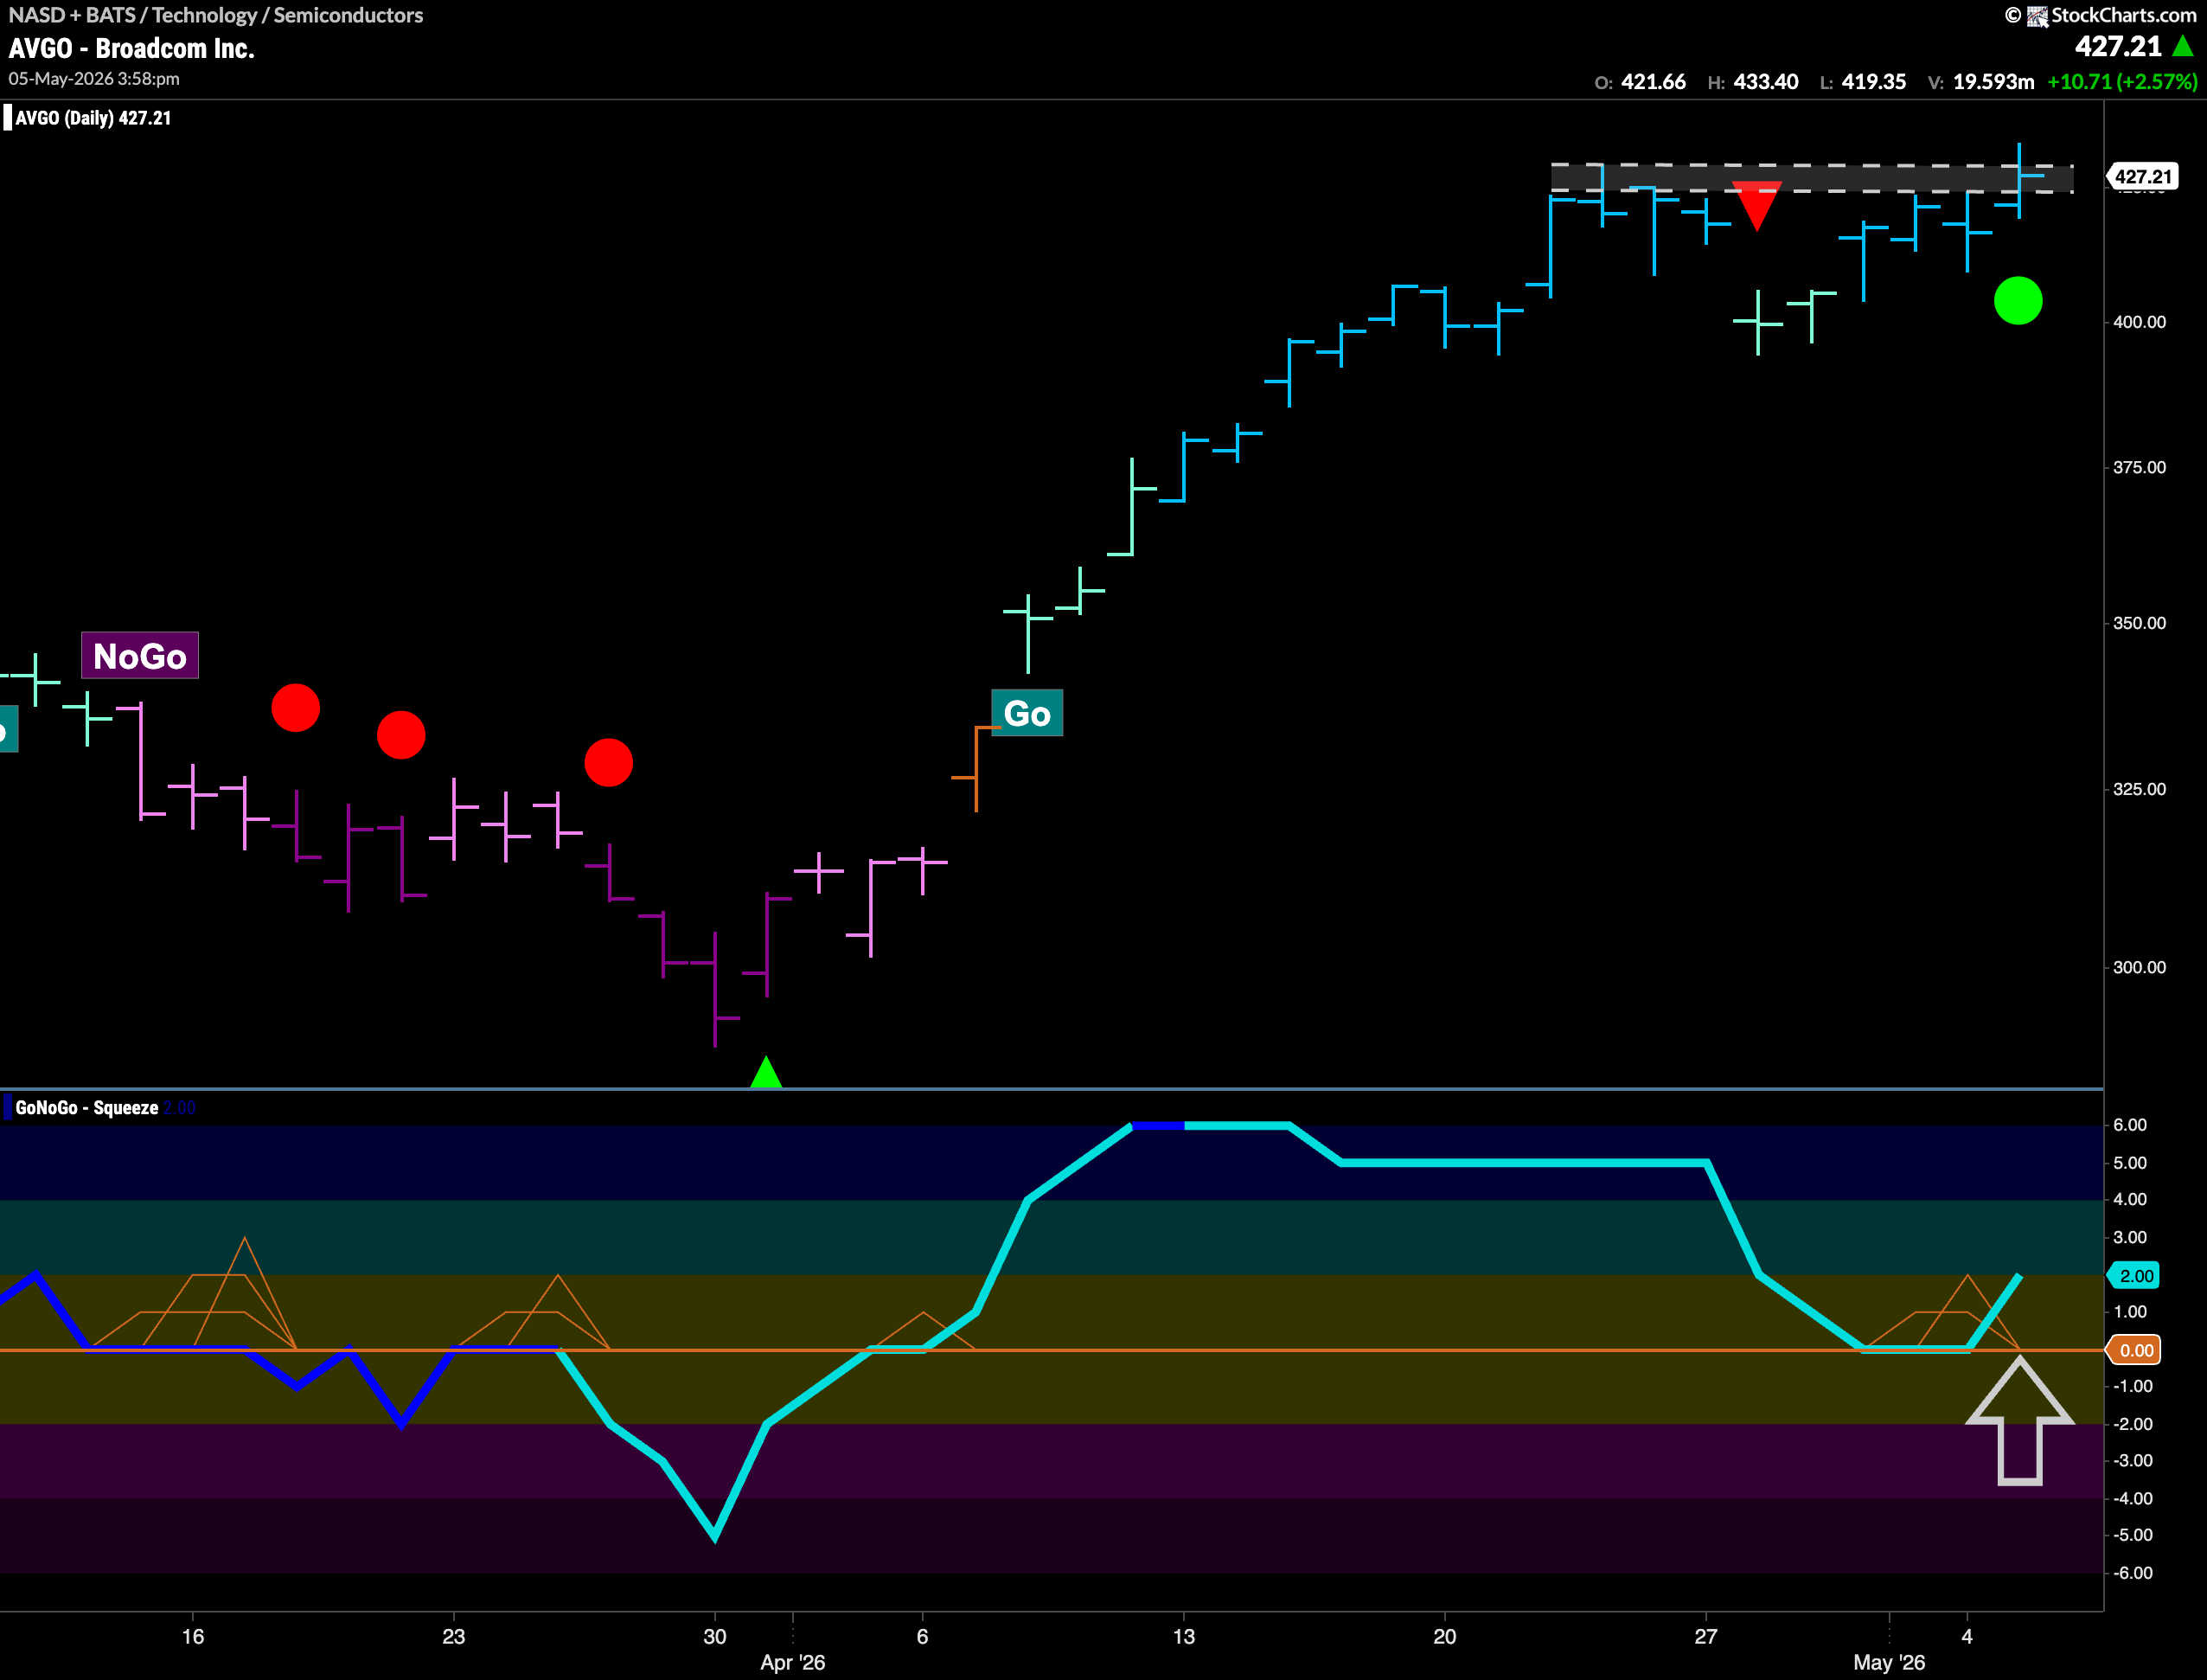The height and width of the screenshot is (1680, 2207).
Task: Click the orange 0.00 zero line value tag
Action: [2135, 1351]
